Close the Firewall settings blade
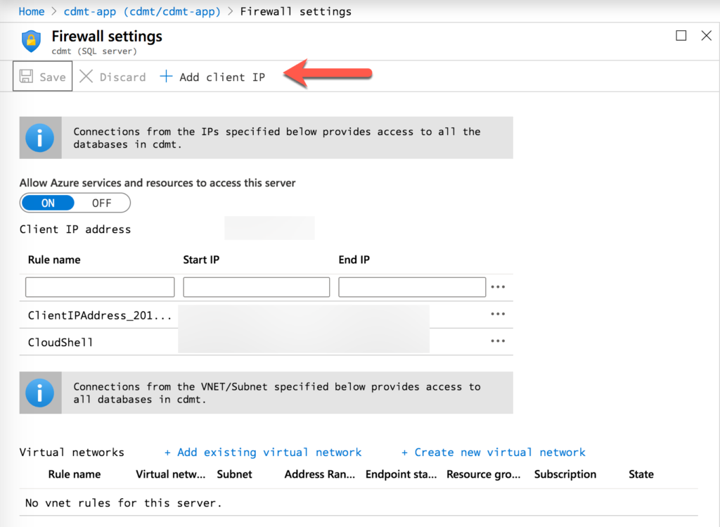The height and width of the screenshot is (527, 720). tap(706, 35)
